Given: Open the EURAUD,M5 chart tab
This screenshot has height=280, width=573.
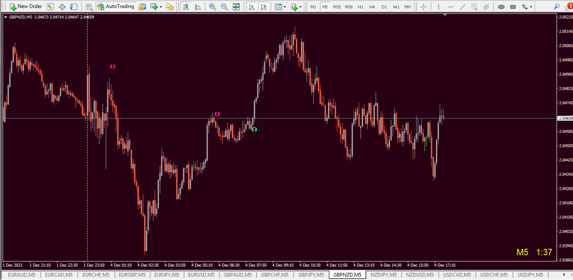Looking at the screenshot, I should pos(22,275).
